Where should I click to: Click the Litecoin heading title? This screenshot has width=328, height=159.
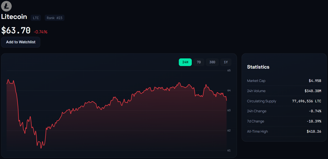[14, 17]
